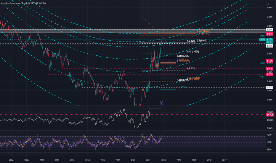Click the 75.00 RSI scale tick

269,135
